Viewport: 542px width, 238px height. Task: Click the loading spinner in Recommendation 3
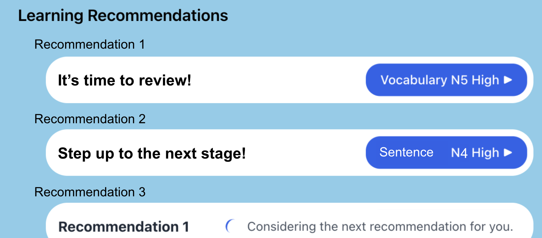tap(230, 225)
